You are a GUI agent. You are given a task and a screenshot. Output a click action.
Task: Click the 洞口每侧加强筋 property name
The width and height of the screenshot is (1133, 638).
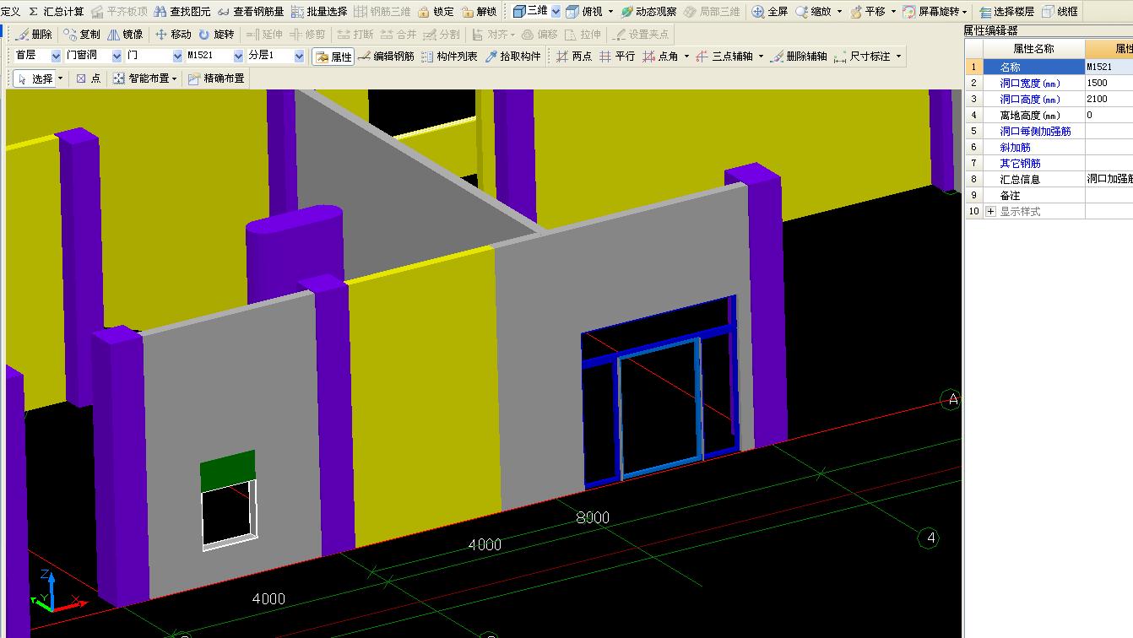coord(1036,132)
